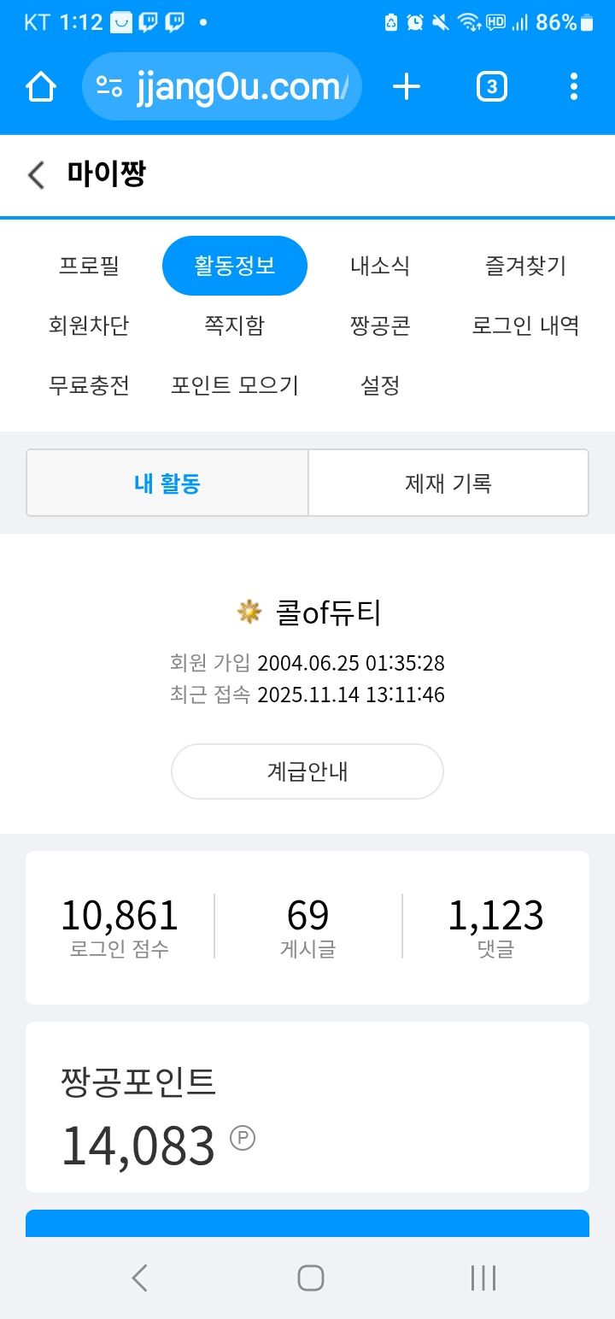Open the 쪽지함 menu item
This screenshot has height=1319, width=615.
click(234, 325)
